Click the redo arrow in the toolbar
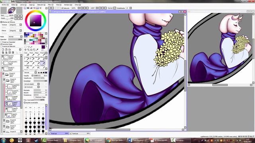 click(x=53, y=8)
